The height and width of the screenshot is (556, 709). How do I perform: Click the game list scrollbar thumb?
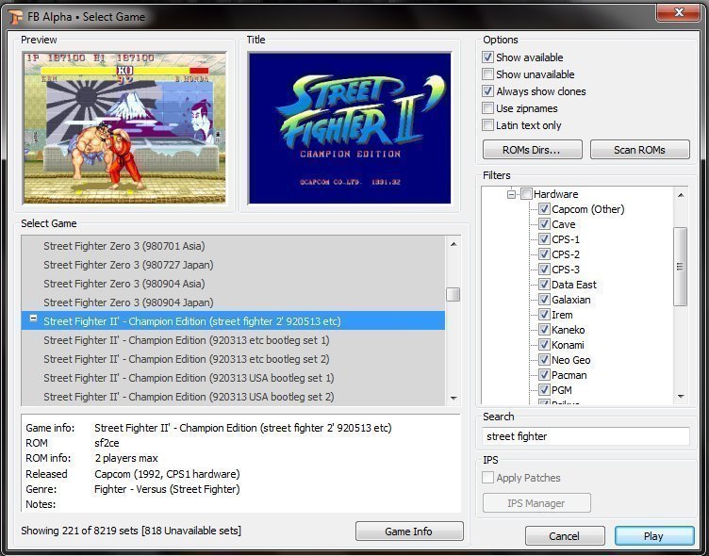tap(453, 294)
